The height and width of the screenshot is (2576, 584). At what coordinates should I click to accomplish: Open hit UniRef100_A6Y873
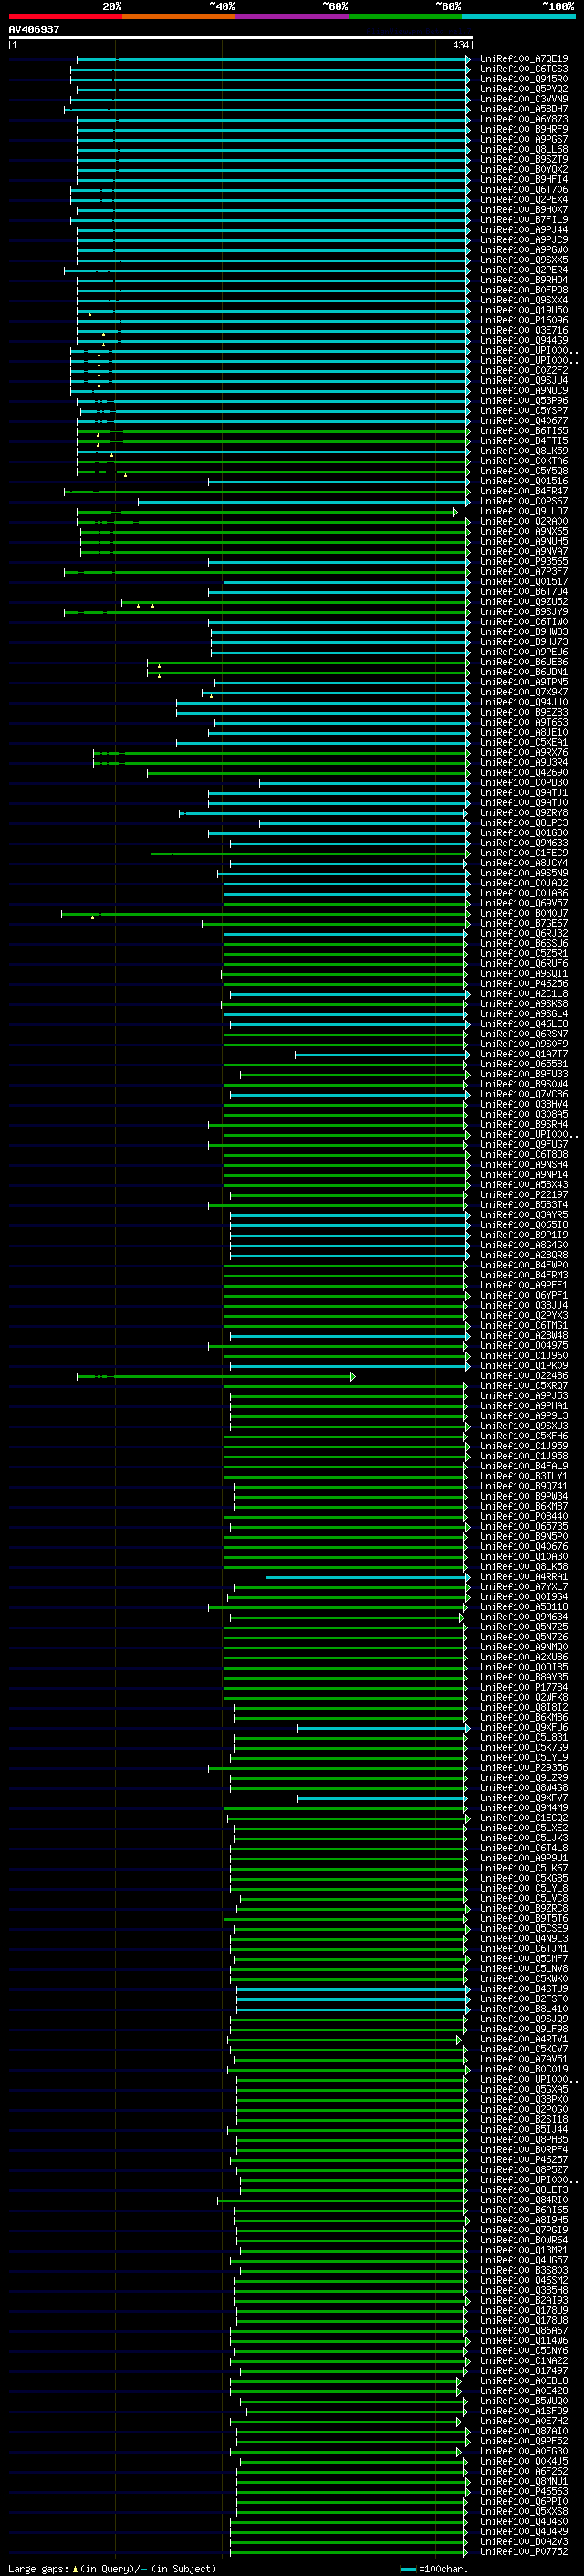click(523, 119)
